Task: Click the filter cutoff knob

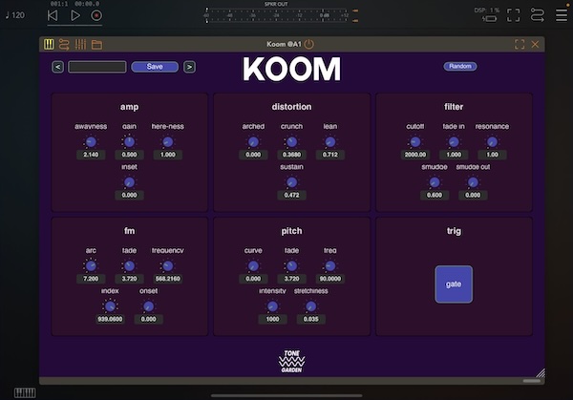Action: (x=415, y=141)
